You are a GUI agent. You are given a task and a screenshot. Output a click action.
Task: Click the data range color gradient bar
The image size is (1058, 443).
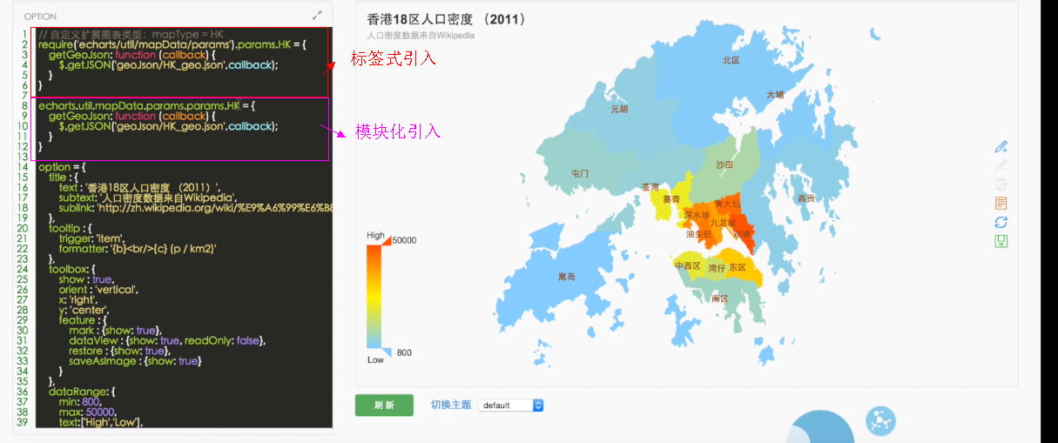point(374,297)
